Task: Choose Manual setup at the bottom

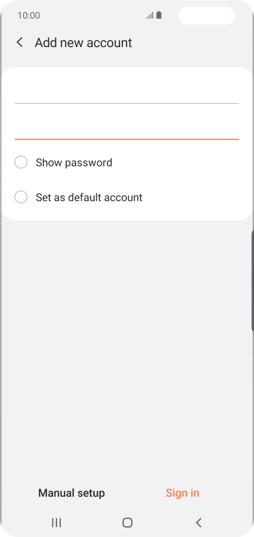Action: point(72,493)
